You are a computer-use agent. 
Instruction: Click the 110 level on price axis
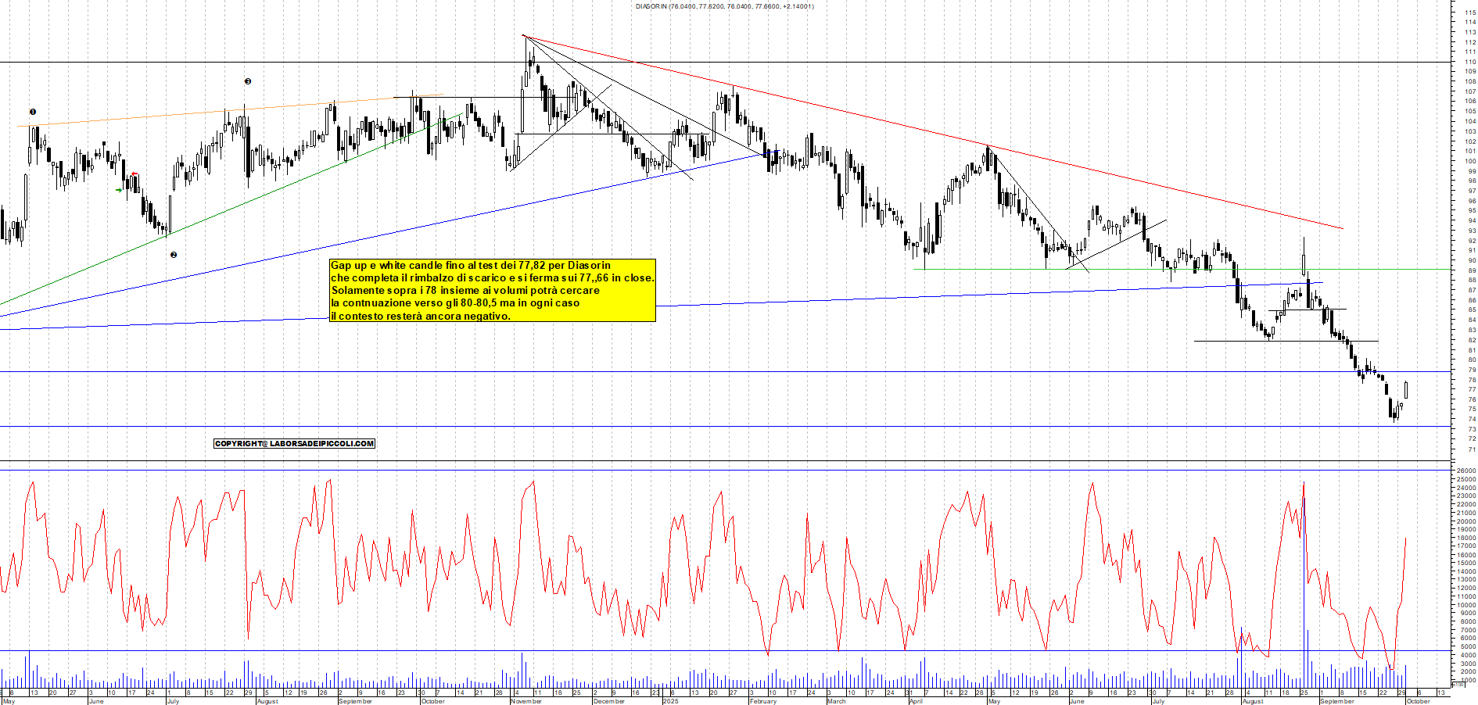[1470, 62]
